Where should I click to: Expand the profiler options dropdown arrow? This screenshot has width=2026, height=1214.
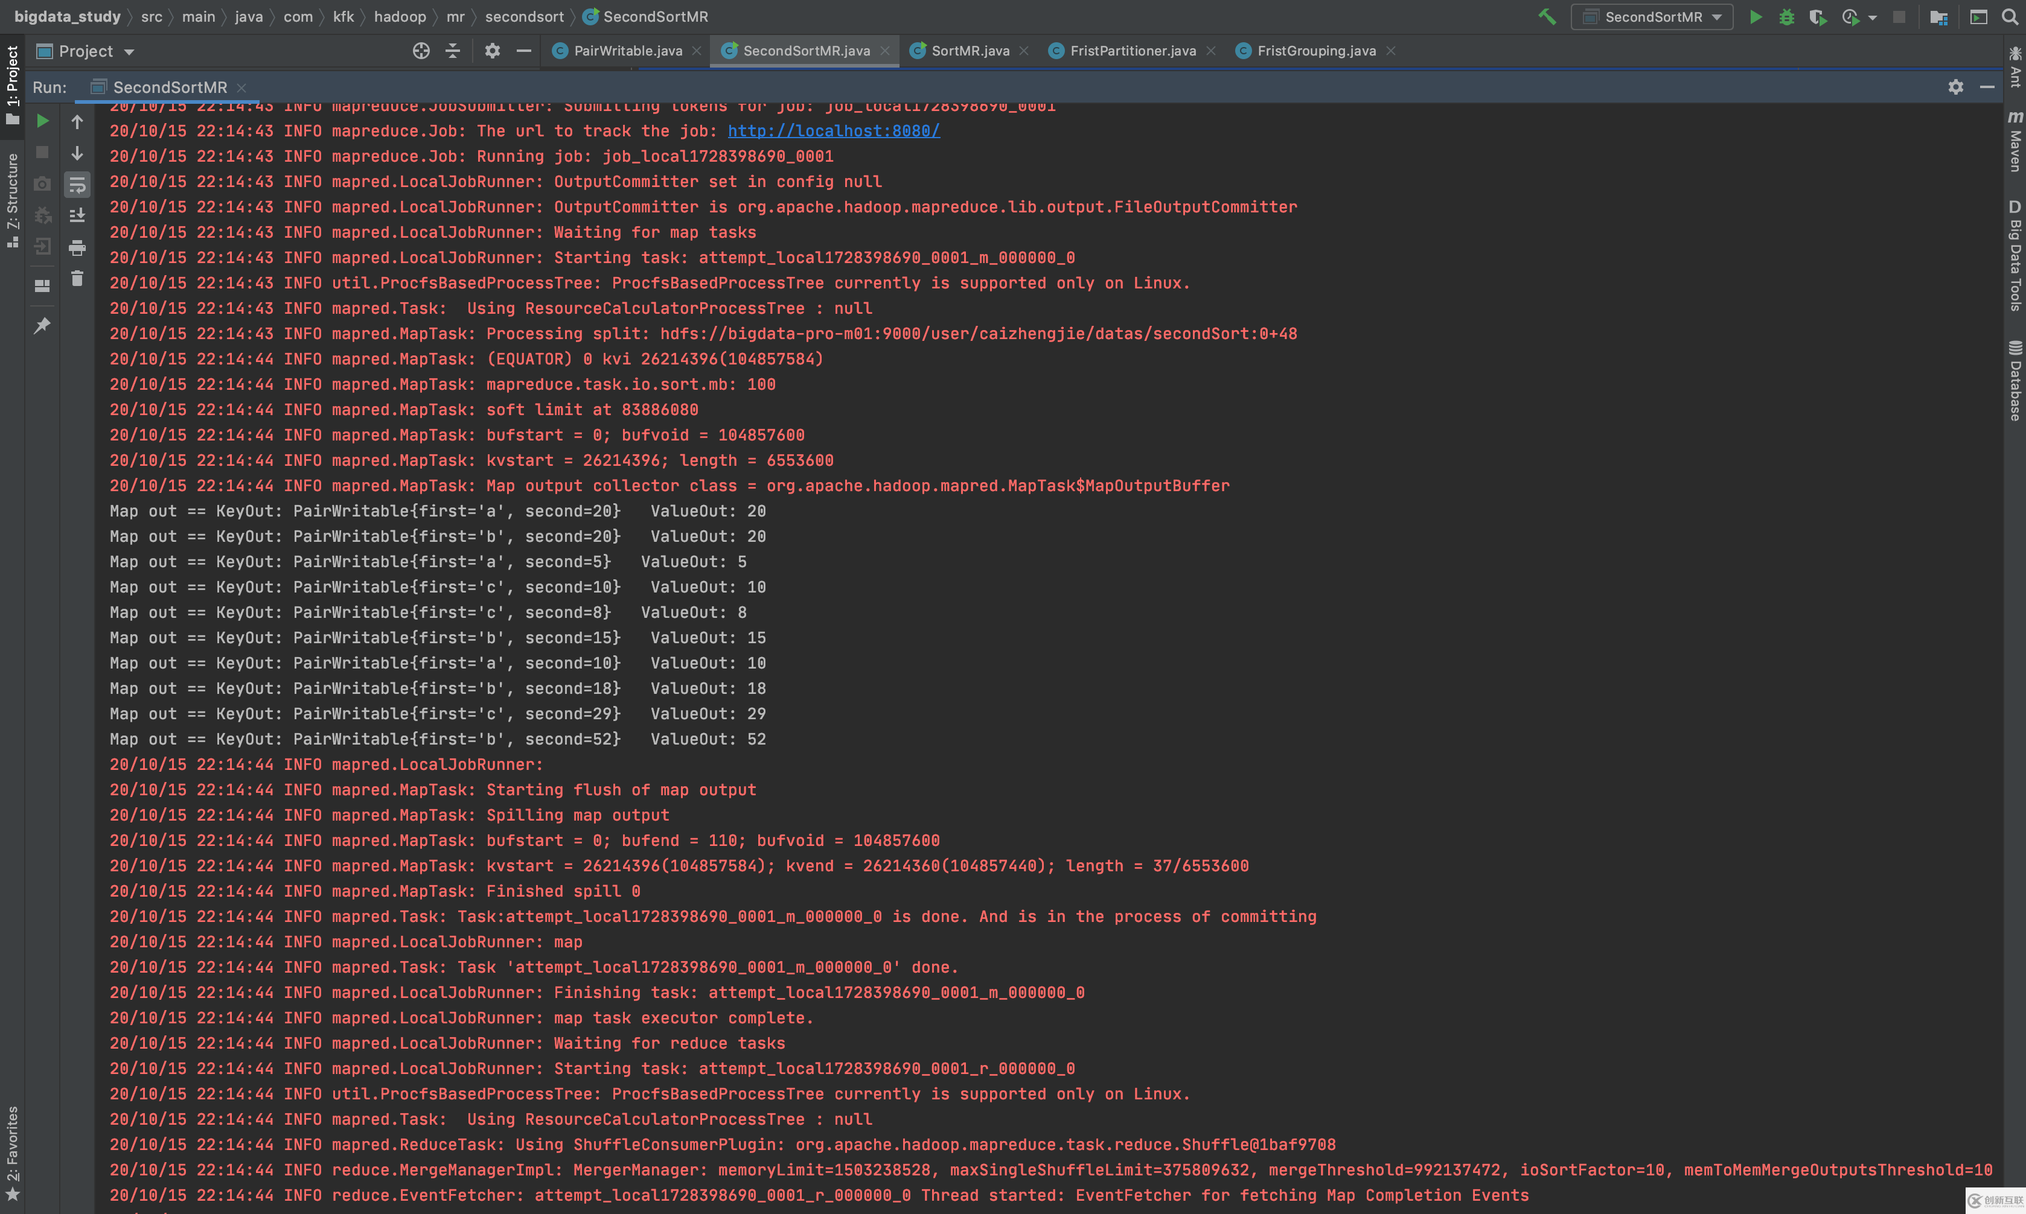click(x=1873, y=17)
